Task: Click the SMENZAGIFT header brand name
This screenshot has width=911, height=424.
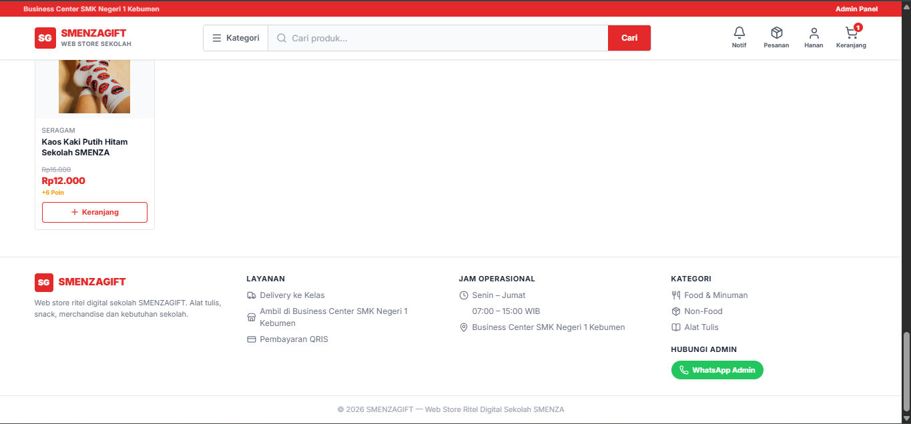Action: pos(93,33)
